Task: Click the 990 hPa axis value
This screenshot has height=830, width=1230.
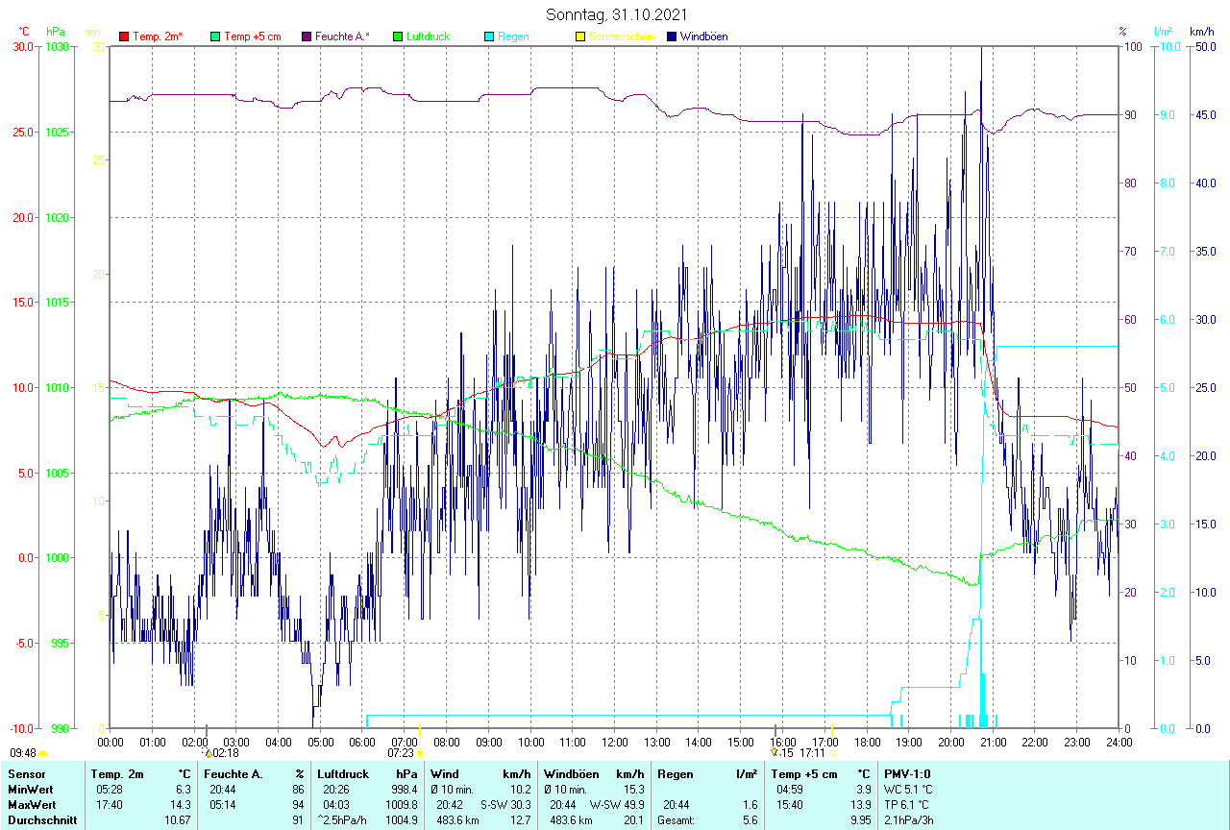Action: pos(59,728)
